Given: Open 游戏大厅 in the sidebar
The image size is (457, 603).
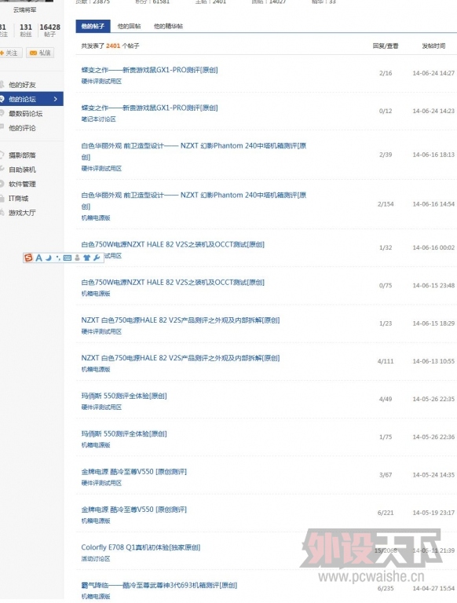Looking at the screenshot, I should 22,213.
